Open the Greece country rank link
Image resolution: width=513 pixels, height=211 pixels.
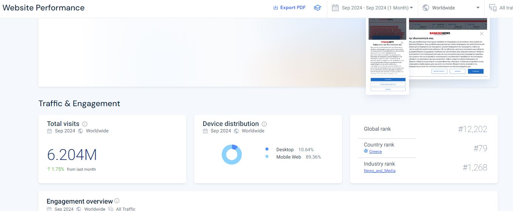click(x=375, y=152)
